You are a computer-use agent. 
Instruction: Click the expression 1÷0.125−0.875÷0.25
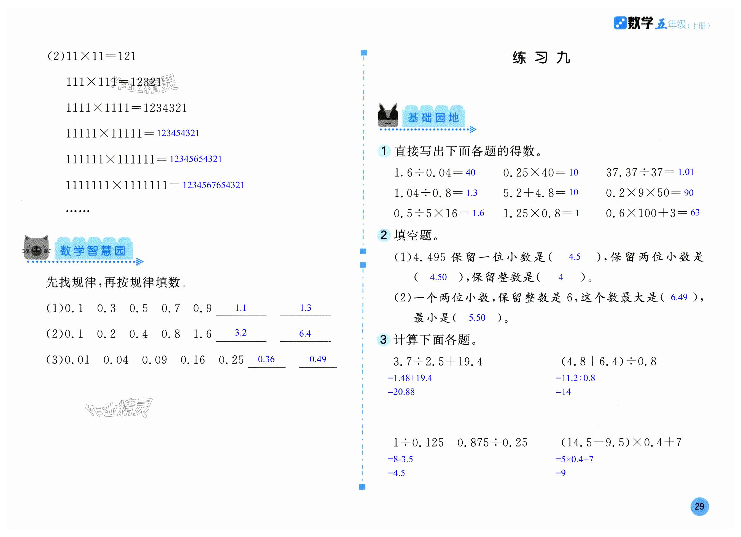[460, 442]
